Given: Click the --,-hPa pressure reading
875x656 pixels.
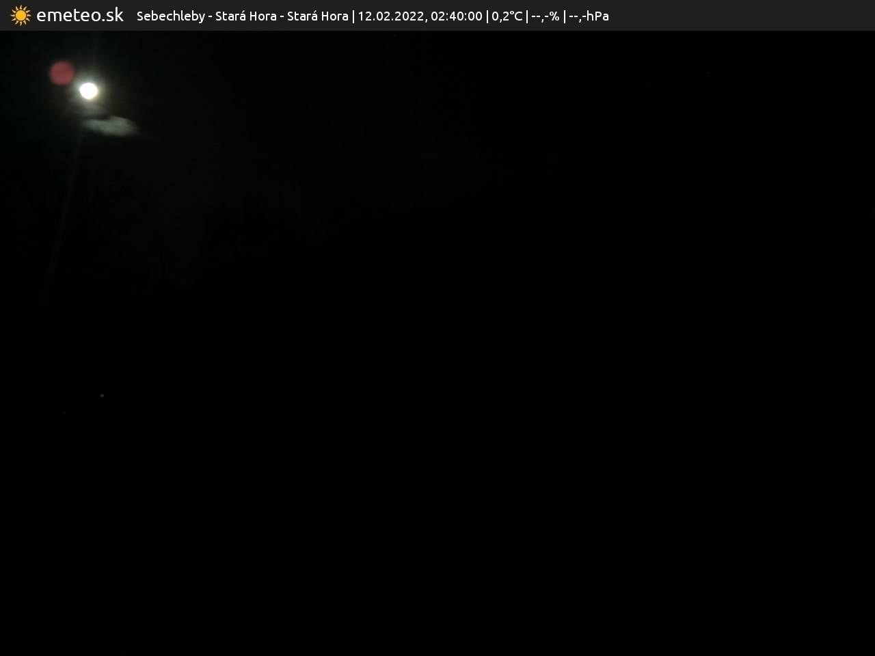Looking at the screenshot, I should click(589, 16).
